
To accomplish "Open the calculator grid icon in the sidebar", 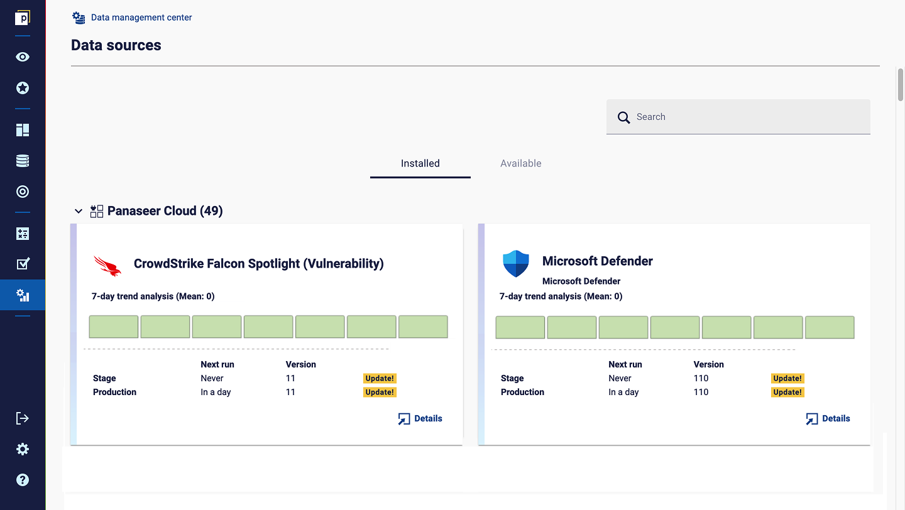I will (x=23, y=234).
